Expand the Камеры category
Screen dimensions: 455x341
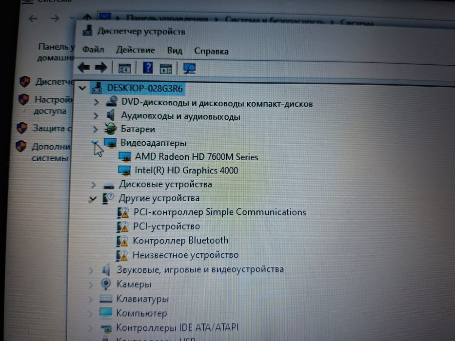91,285
